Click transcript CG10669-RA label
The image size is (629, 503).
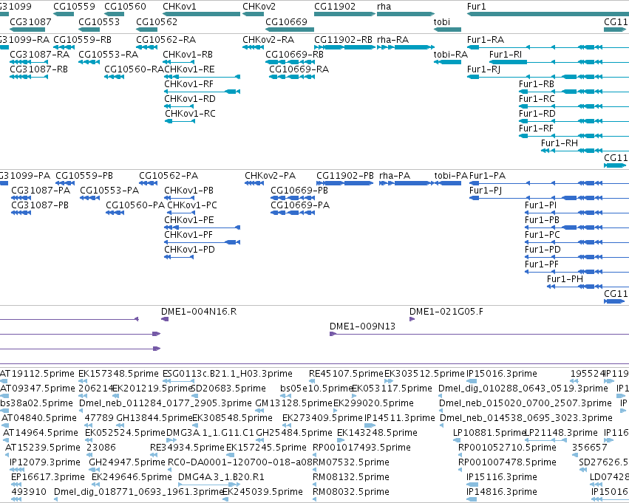pyautogui.click(x=299, y=69)
